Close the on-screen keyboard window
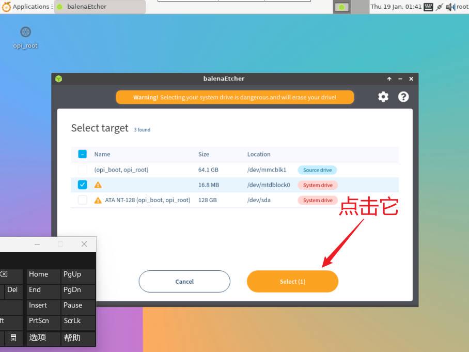This screenshot has width=469, height=352. 84,244
